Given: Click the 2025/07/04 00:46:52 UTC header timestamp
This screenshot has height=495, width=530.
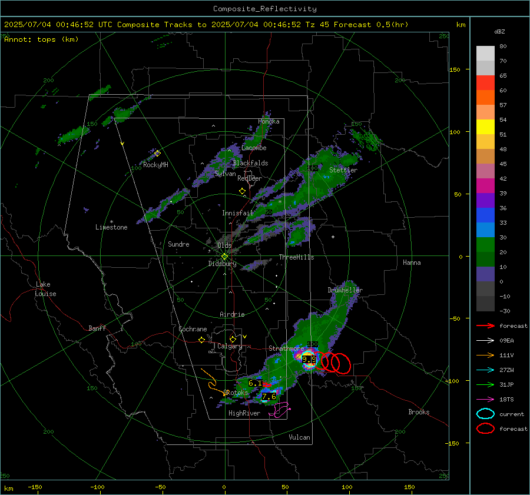Looking at the screenshot, I should point(58,25).
